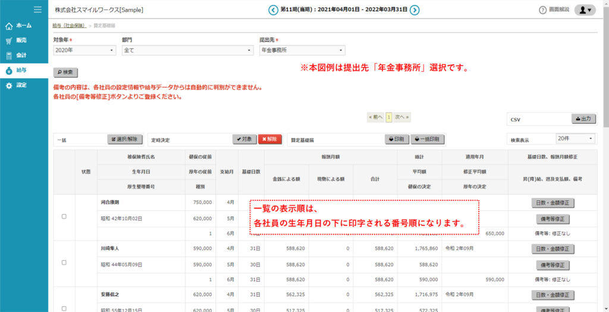Tick the checkbox for 安藤信之 row
The width and height of the screenshot is (609, 312).
[x=64, y=308]
